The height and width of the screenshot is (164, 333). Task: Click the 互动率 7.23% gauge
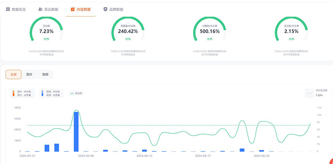[46, 29]
